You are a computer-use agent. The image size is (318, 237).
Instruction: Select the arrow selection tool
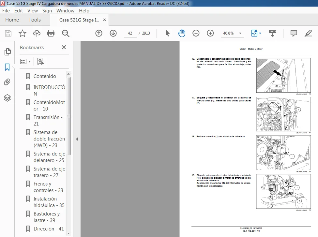(167, 33)
